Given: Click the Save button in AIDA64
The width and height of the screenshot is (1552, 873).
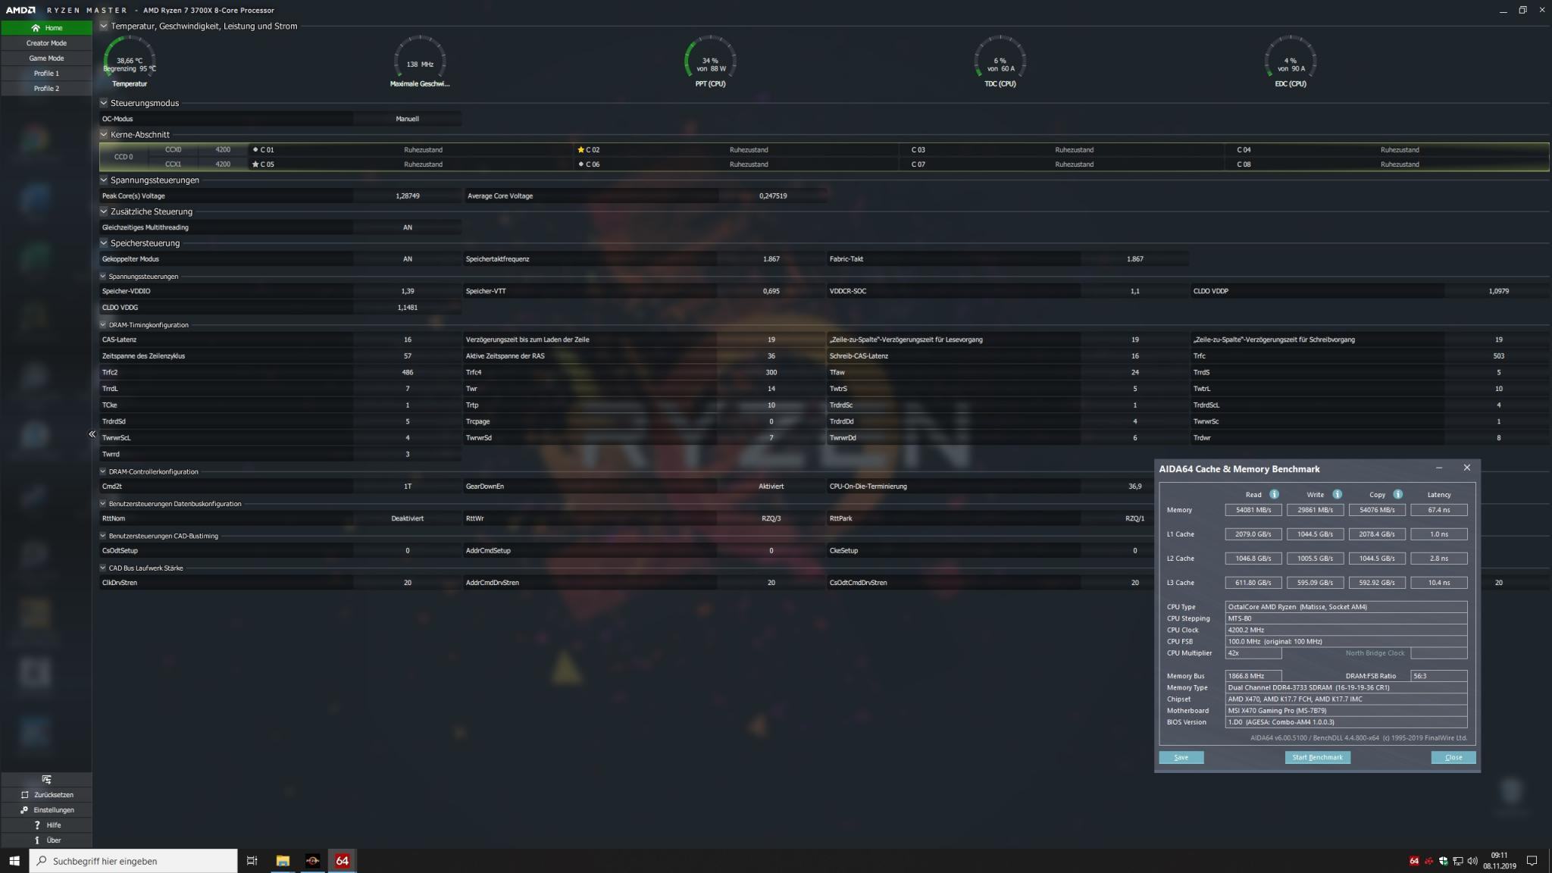Looking at the screenshot, I should tap(1181, 757).
